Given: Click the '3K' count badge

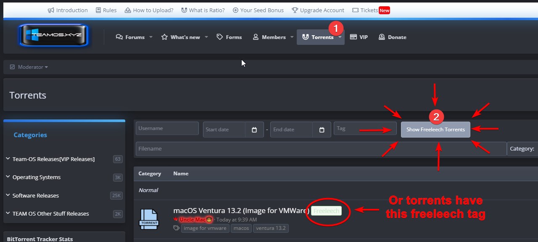Looking at the screenshot, I should tap(118, 177).
